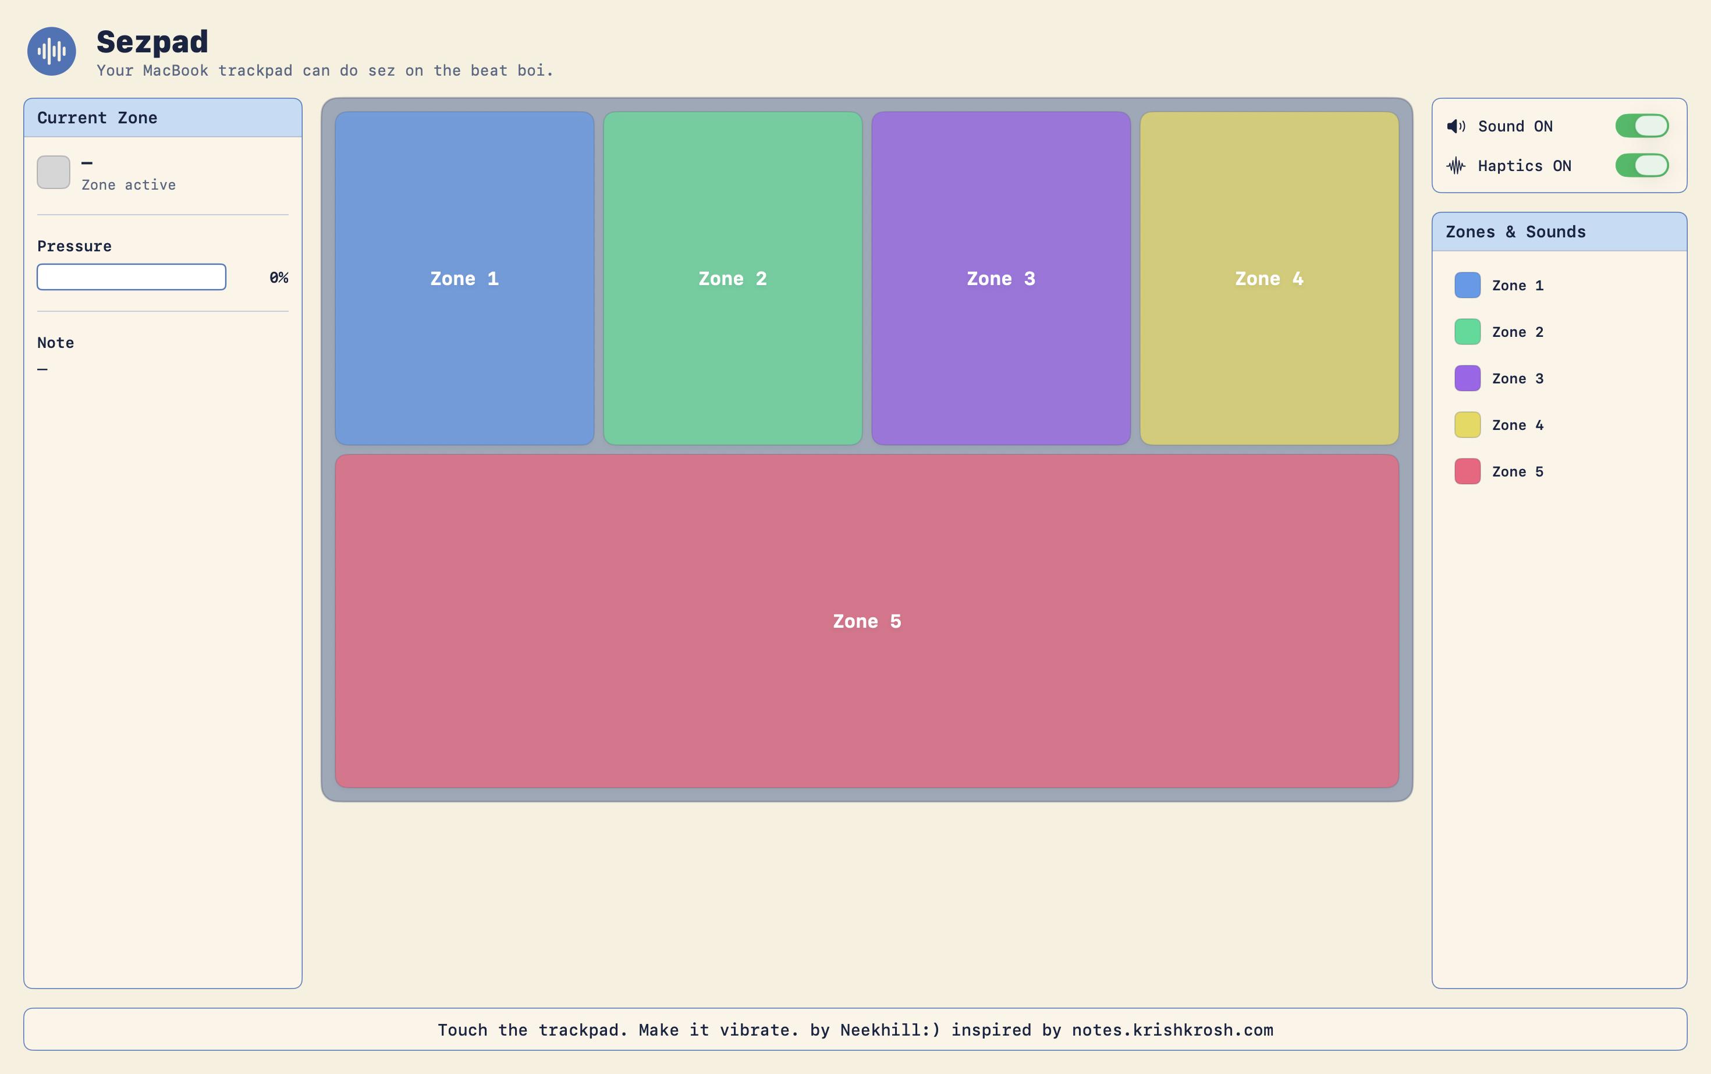Select the purple Zone 3 legend swatch
This screenshot has width=1711, height=1074.
tap(1467, 379)
